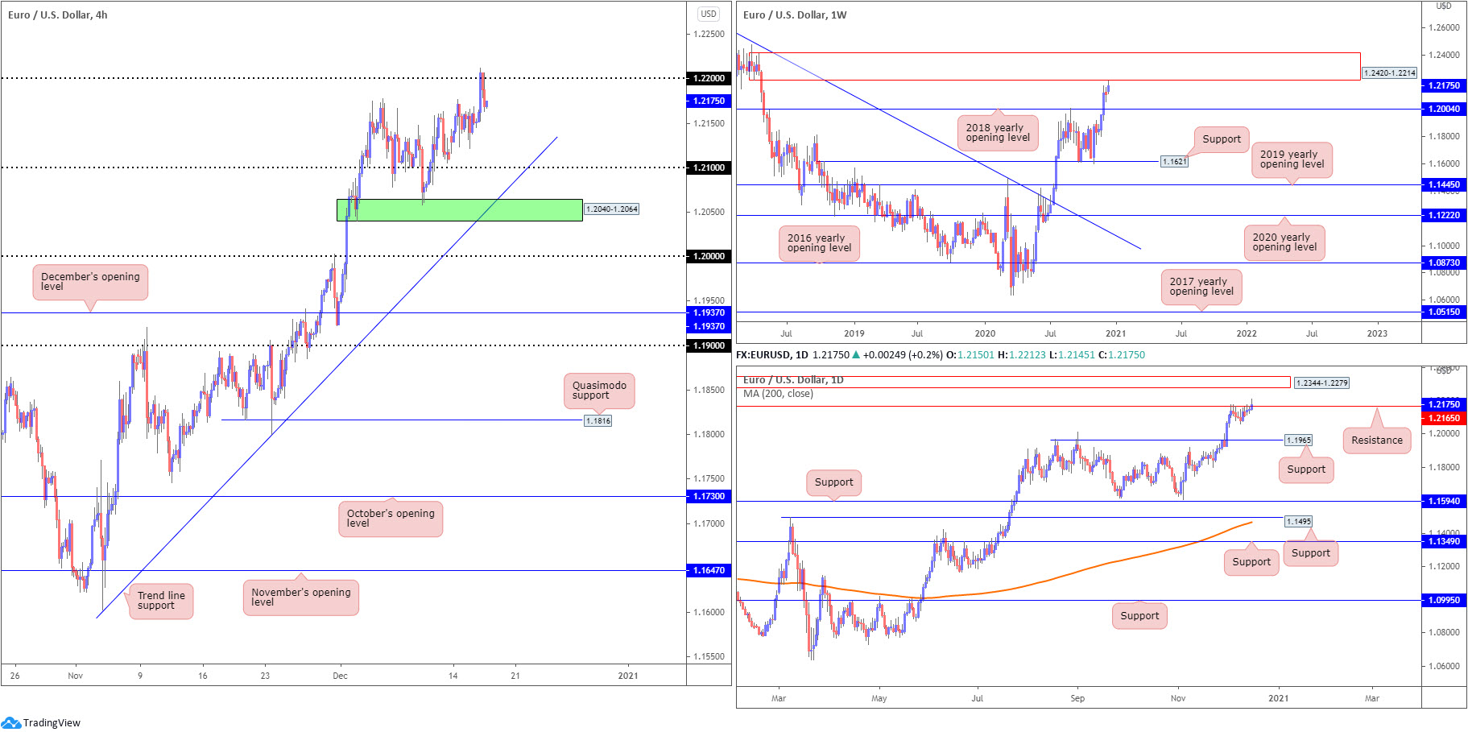Click the green 1.2040-1.2064 demand zone
Viewport: 1468px width, 732px height.
pyautogui.click(x=459, y=209)
